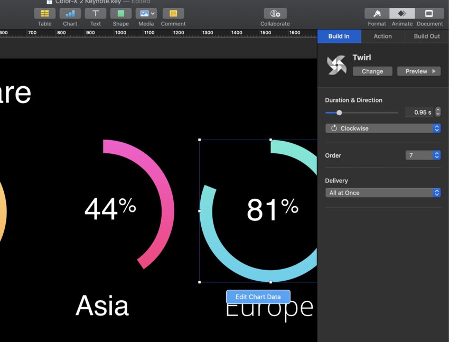Open the Build Out tab
449x342 pixels.
(x=427, y=36)
